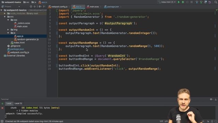The width and height of the screenshot is (218, 123).
Task: Open Project panel settings gear
Action: (40, 6)
